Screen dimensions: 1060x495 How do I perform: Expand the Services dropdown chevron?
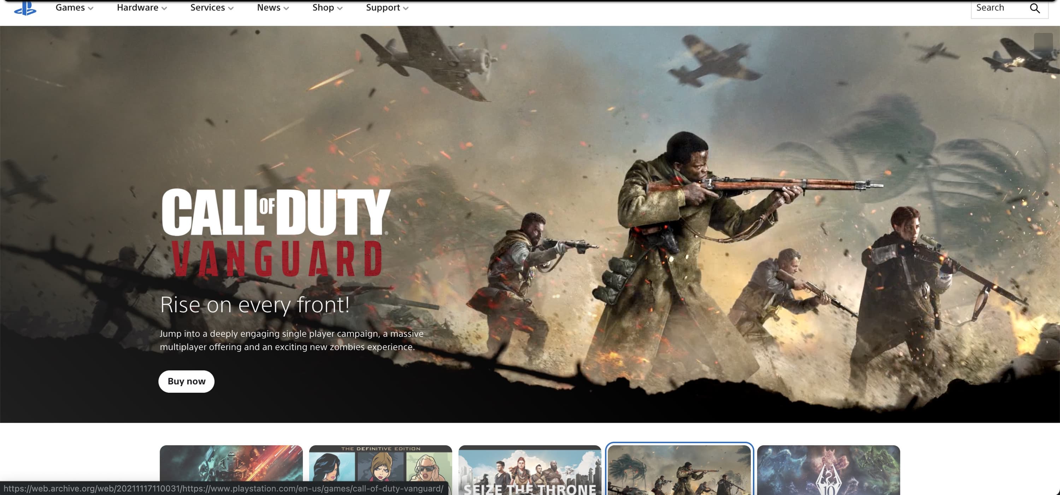[x=231, y=8]
